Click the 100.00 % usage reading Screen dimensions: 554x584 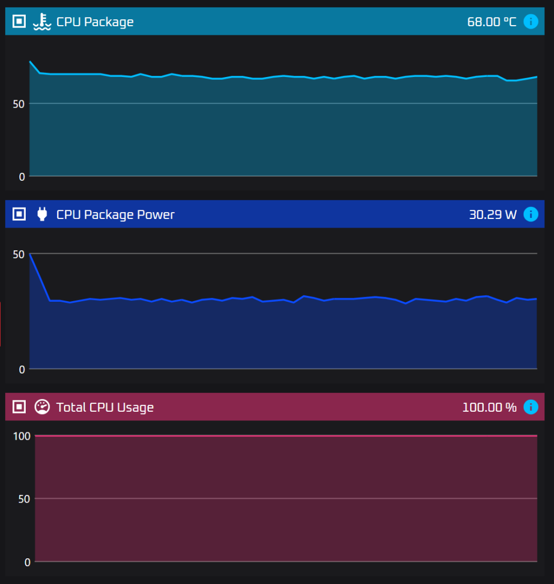489,407
